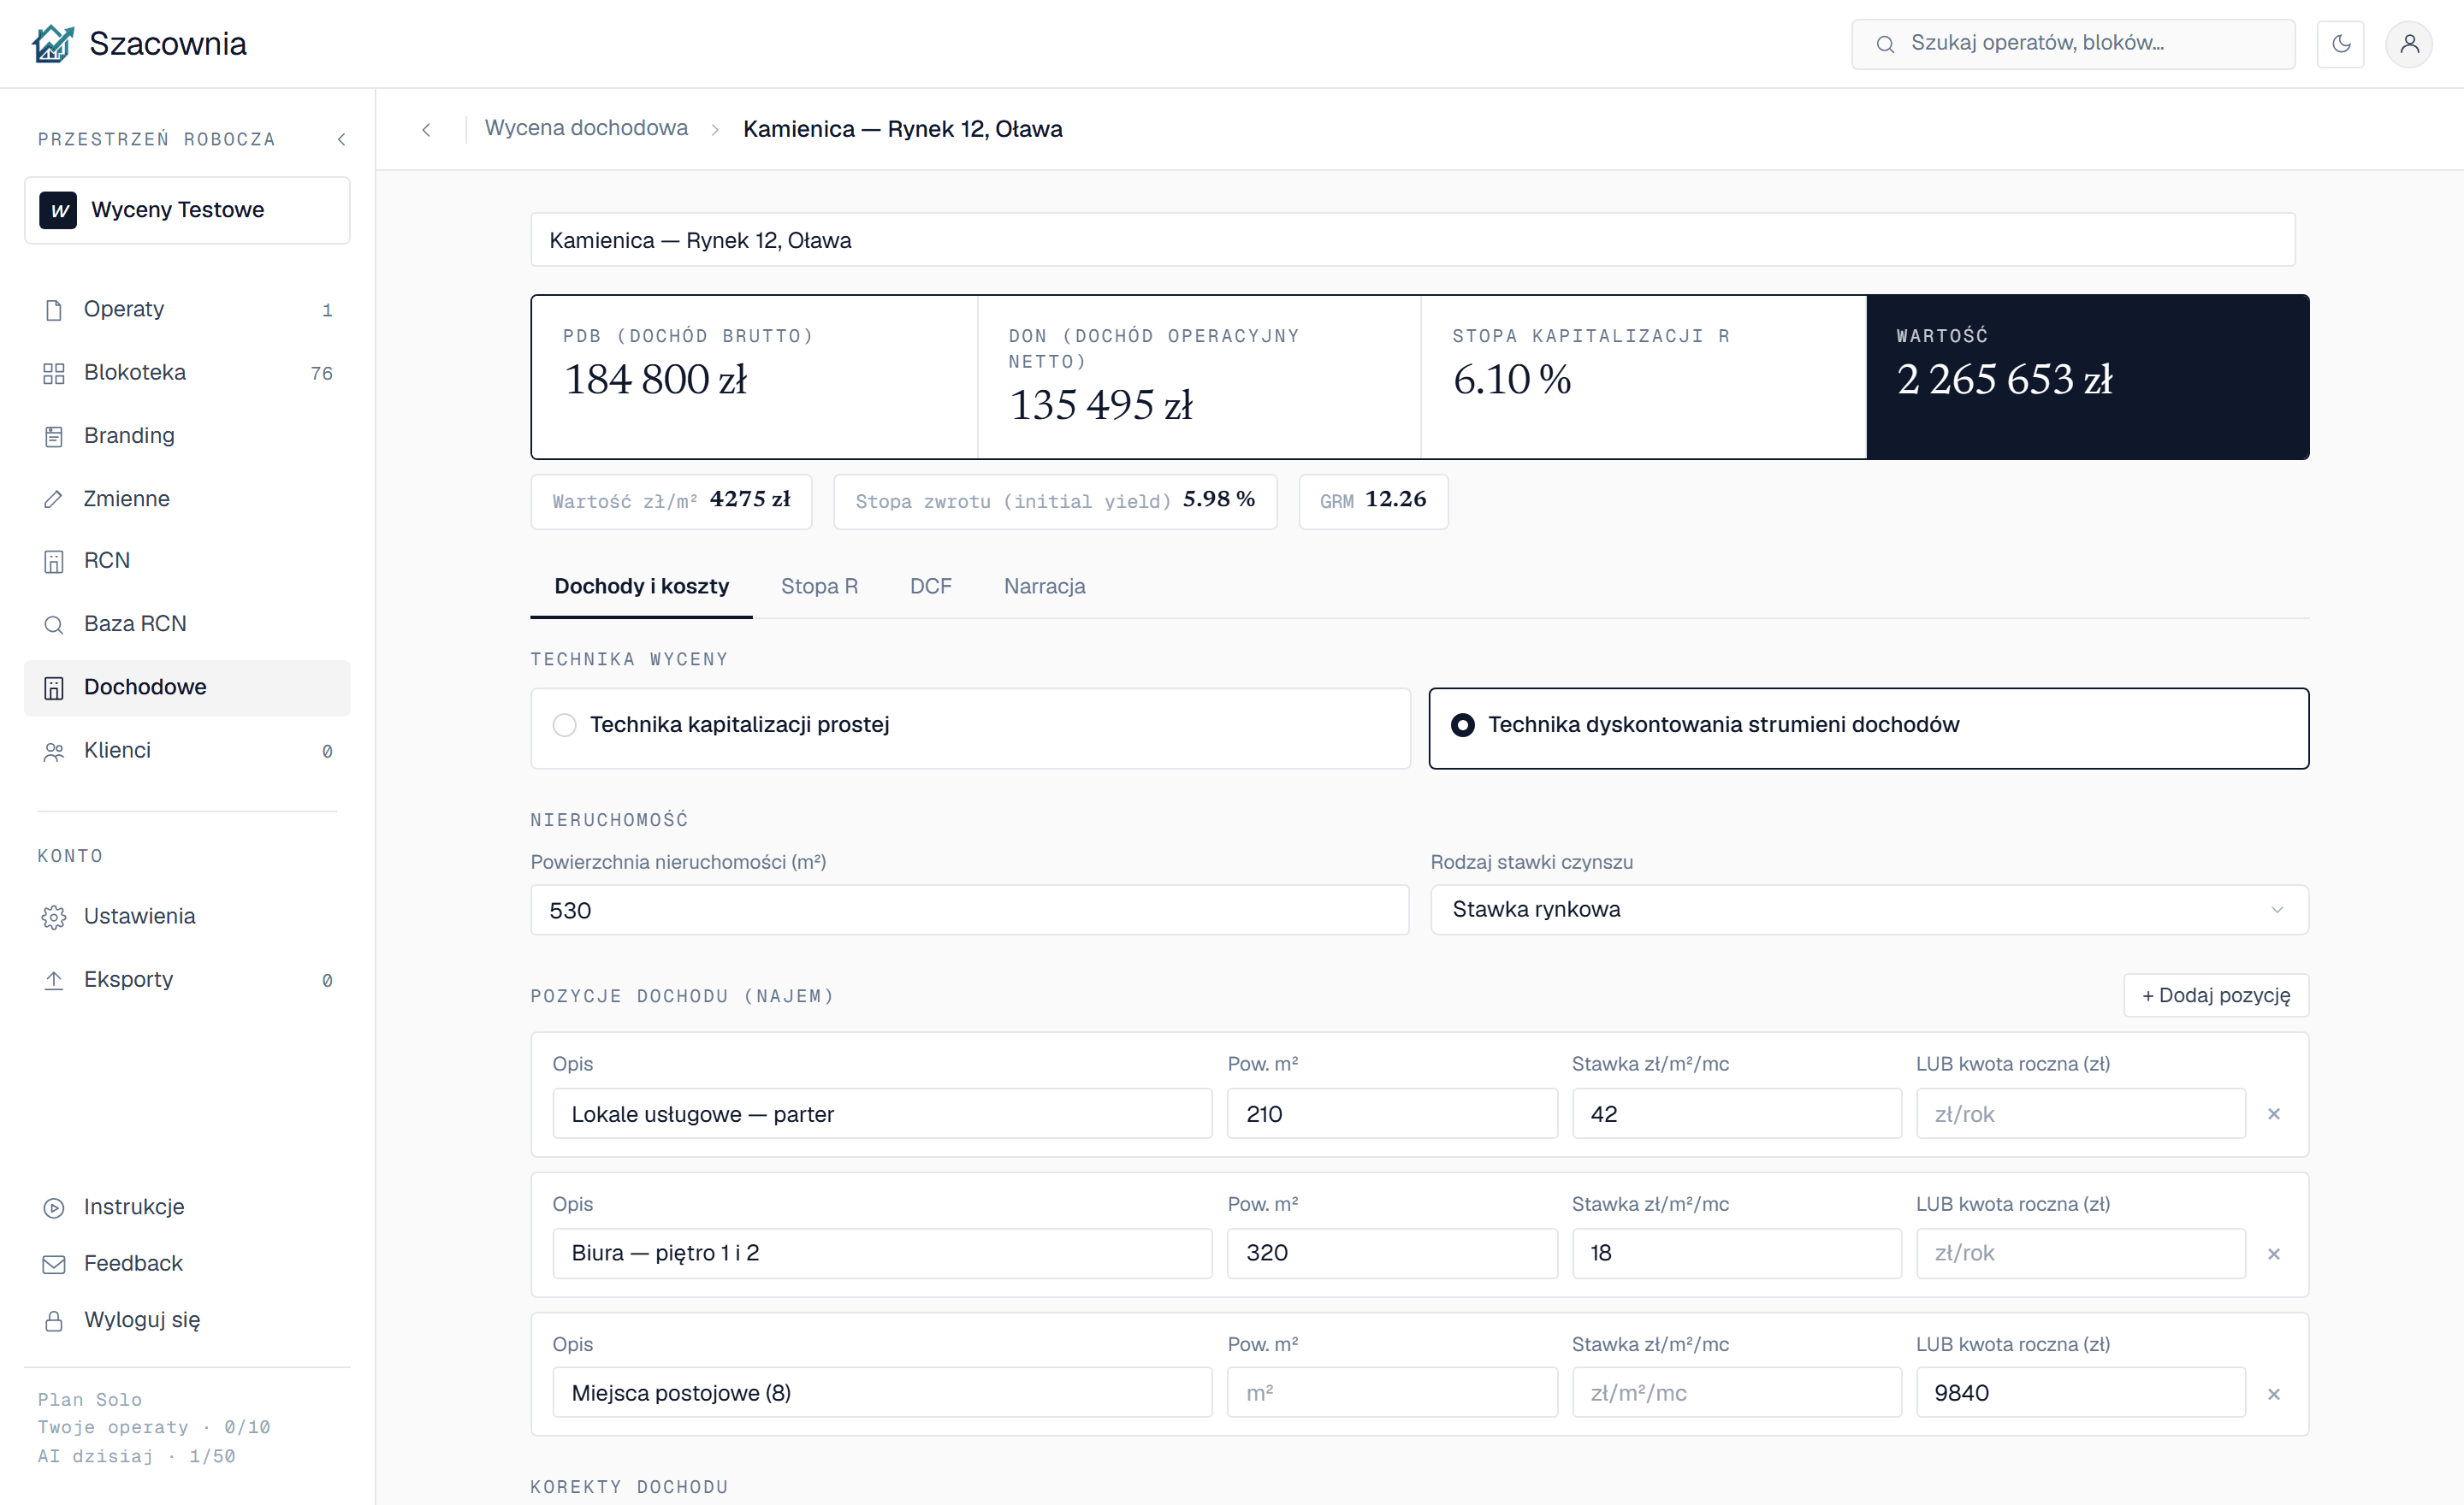
Task: Click the Szacownia logo icon
Action: [53, 44]
